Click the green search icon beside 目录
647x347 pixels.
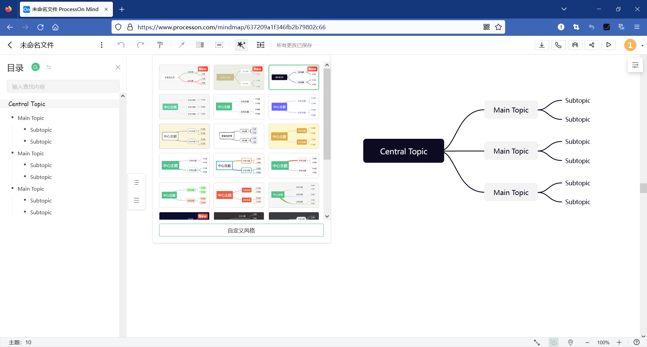tap(35, 67)
